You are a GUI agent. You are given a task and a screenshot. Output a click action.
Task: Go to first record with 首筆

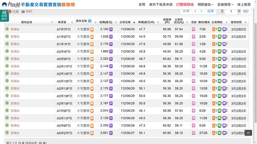186,11
